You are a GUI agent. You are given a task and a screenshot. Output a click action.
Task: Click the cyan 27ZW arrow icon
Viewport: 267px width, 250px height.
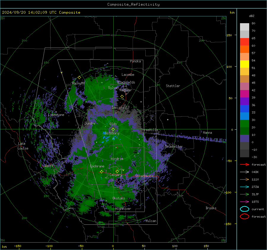[244, 187]
